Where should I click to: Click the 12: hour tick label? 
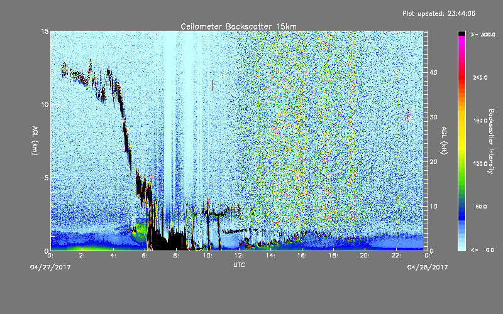tap(240, 256)
